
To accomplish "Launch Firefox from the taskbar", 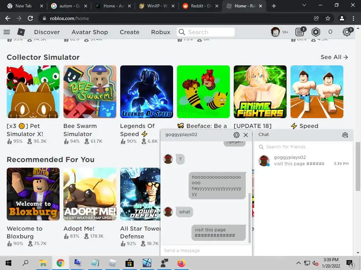I will click(x=182, y=263).
